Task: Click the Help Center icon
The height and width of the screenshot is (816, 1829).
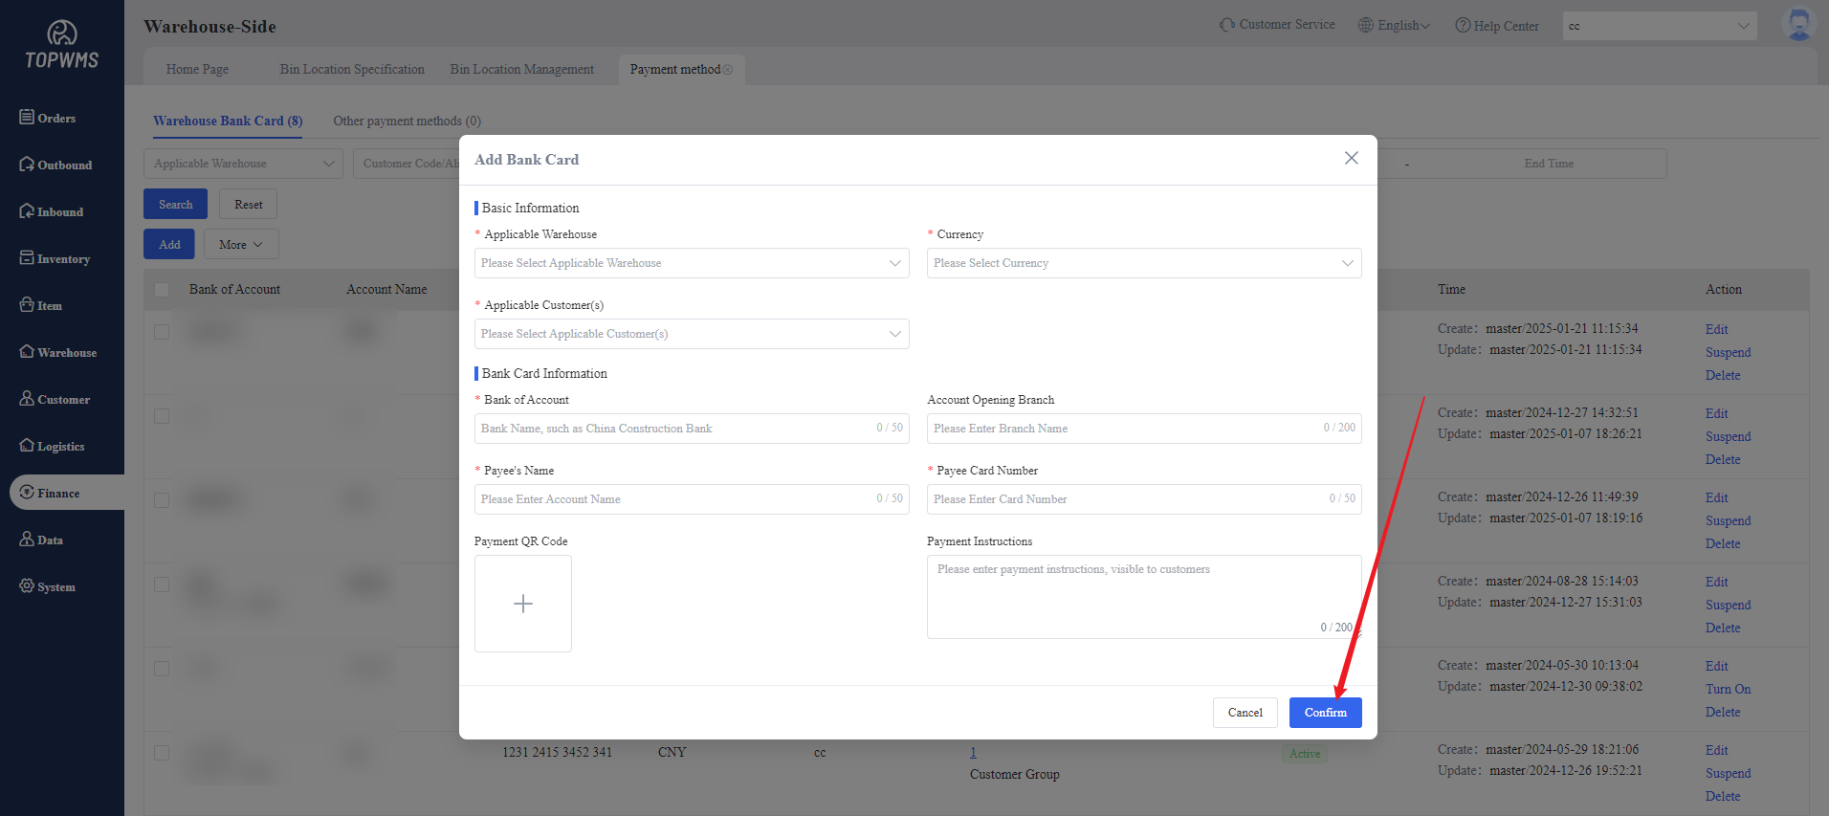Action: click(1463, 26)
